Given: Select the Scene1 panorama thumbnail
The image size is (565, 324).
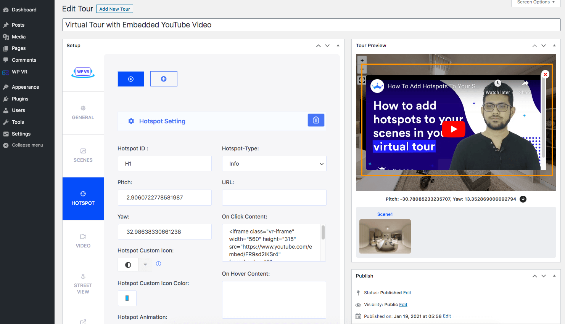Looking at the screenshot, I should [385, 236].
